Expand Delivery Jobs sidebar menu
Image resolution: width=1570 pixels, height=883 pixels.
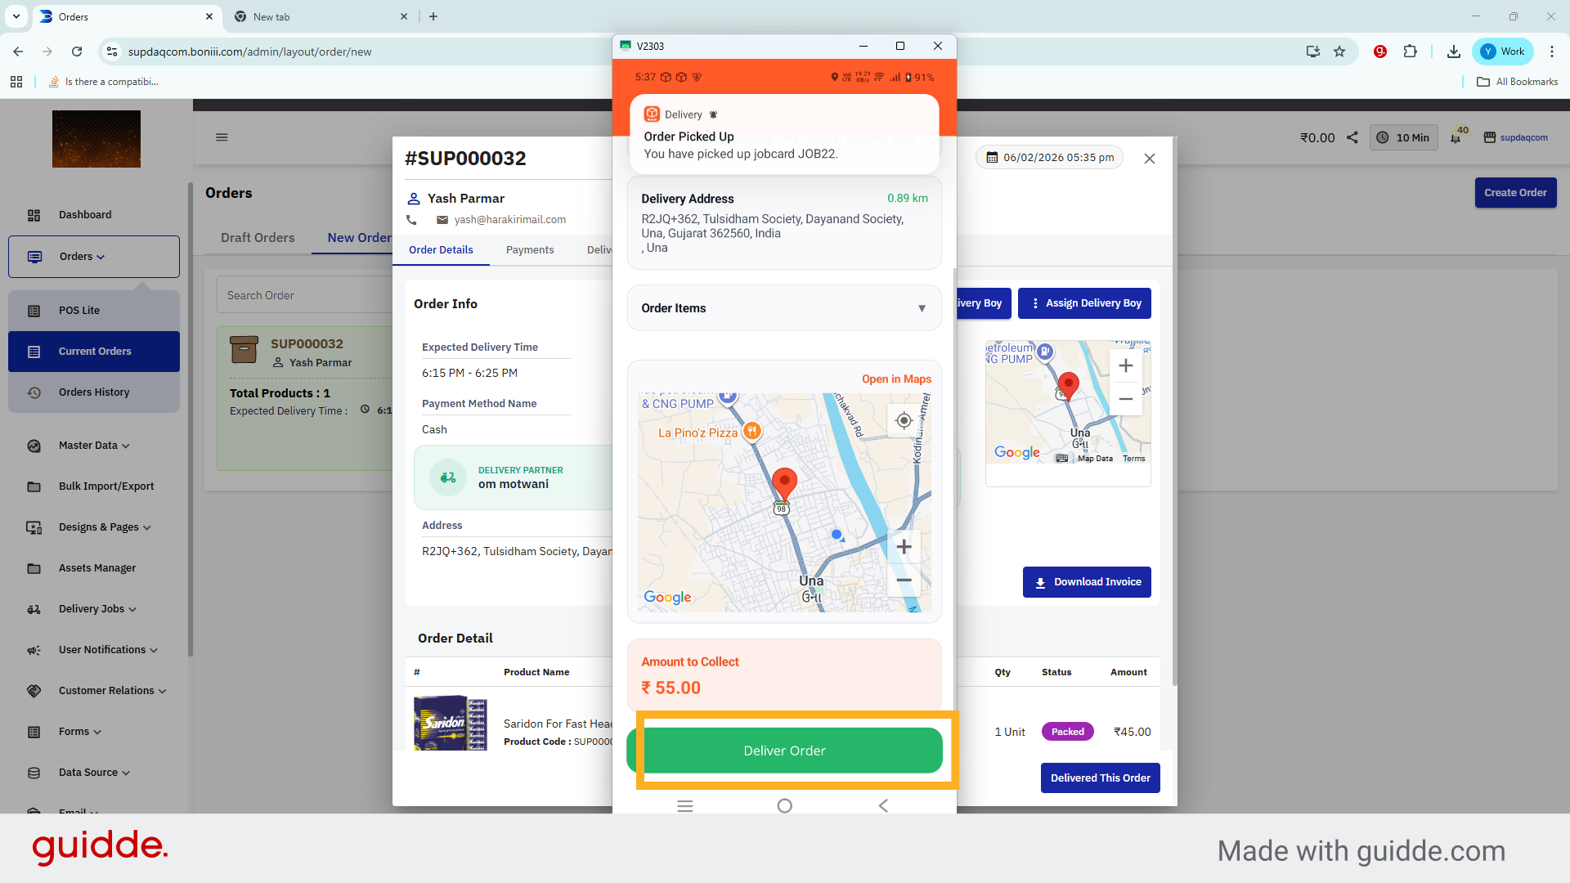97,609
